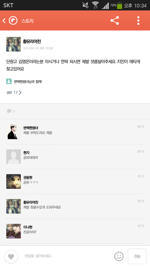
Task: Focus the 댓글을 달아보세요 comment field
Action: click(x=68, y=256)
